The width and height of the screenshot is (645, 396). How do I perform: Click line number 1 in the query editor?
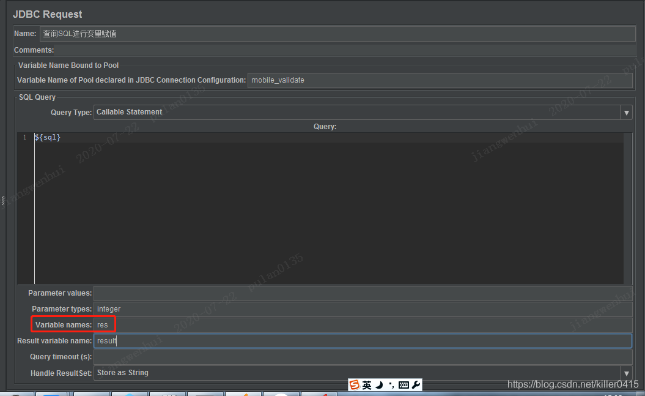[24, 137]
